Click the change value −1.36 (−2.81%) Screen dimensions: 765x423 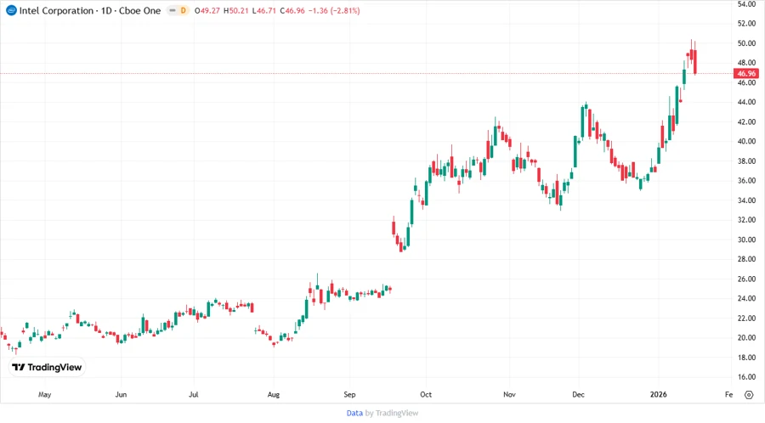point(334,11)
